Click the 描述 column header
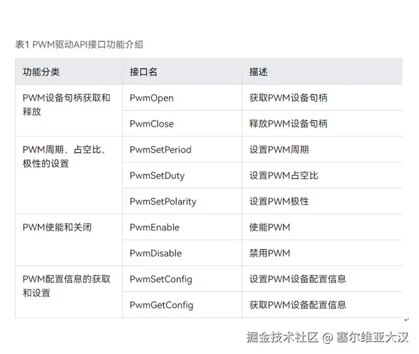The width and height of the screenshot is (419, 354). point(258,72)
